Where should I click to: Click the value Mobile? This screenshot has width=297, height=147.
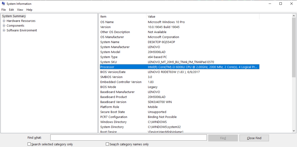tap(153, 107)
